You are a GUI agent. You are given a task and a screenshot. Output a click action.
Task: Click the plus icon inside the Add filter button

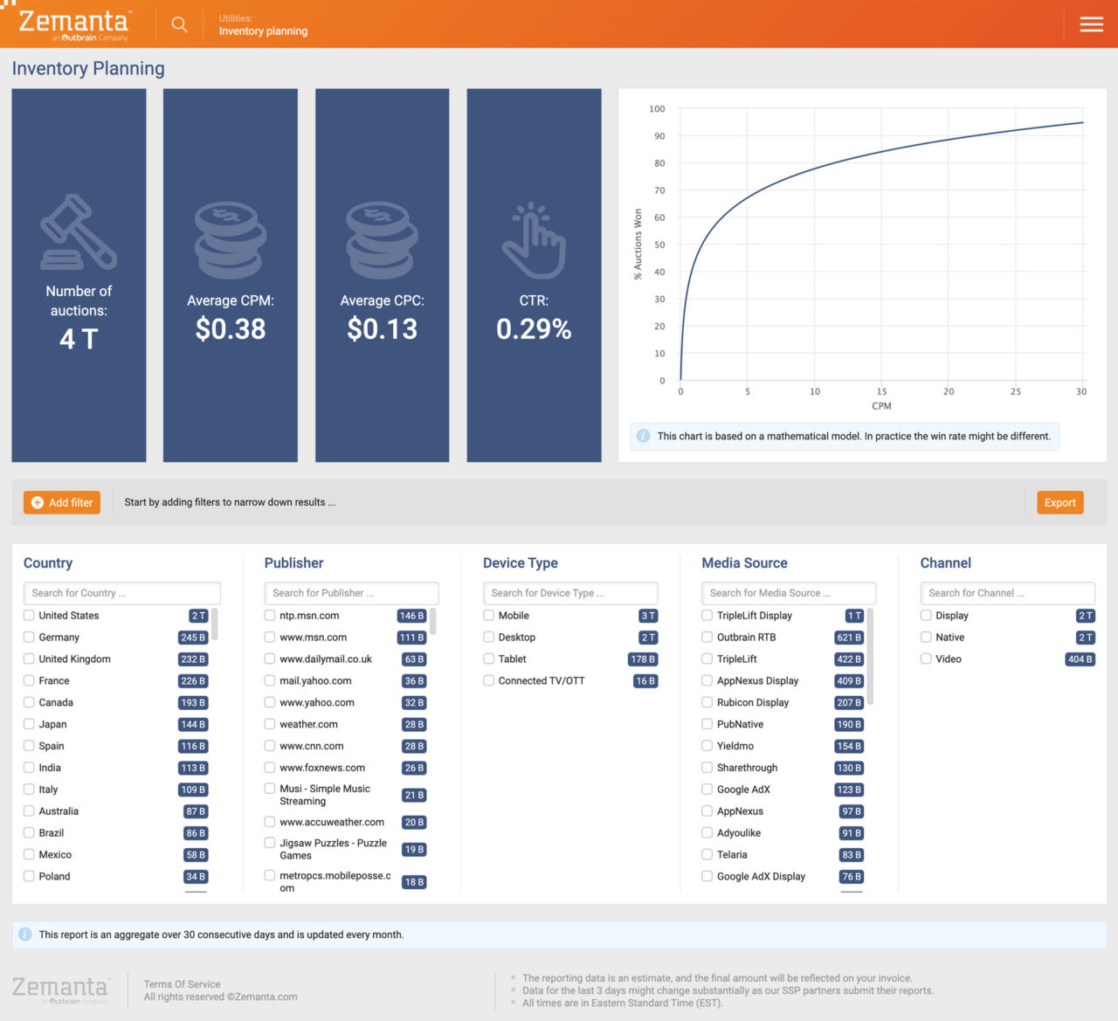pos(38,502)
